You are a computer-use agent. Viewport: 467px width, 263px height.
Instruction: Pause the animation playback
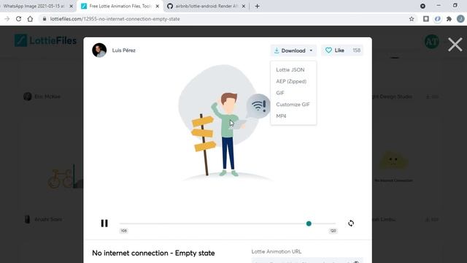coord(104,224)
